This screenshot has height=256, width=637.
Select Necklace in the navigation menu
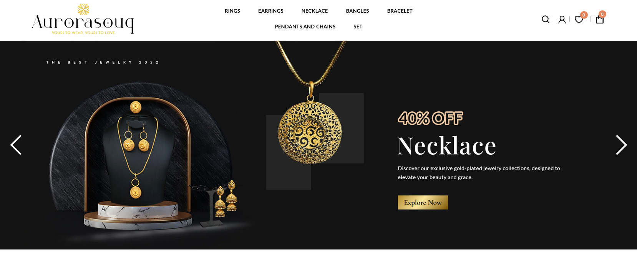315,11
